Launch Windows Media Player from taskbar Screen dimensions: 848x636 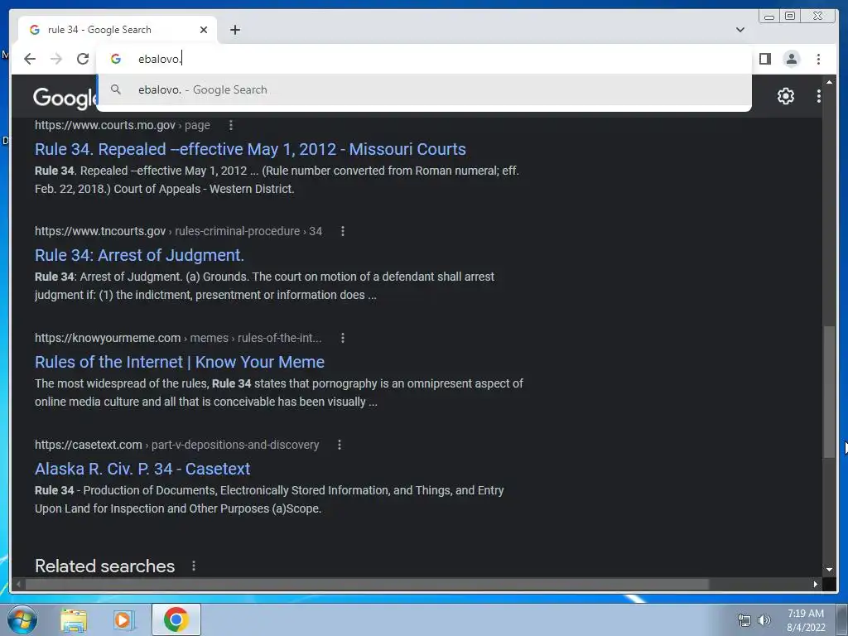[124, 620]
